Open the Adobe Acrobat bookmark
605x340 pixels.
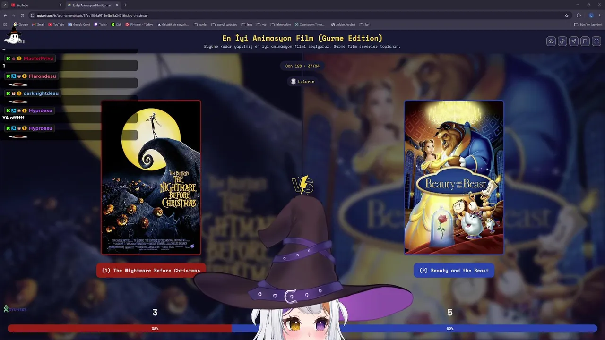point(343,24)
